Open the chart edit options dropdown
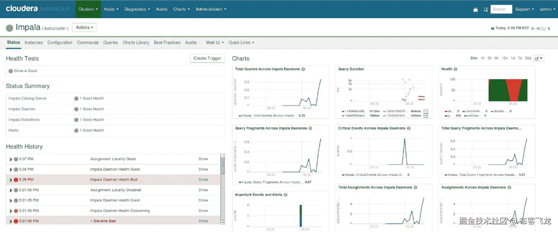Viewport: 558px width, 232px height. click(x=539, y=58)
